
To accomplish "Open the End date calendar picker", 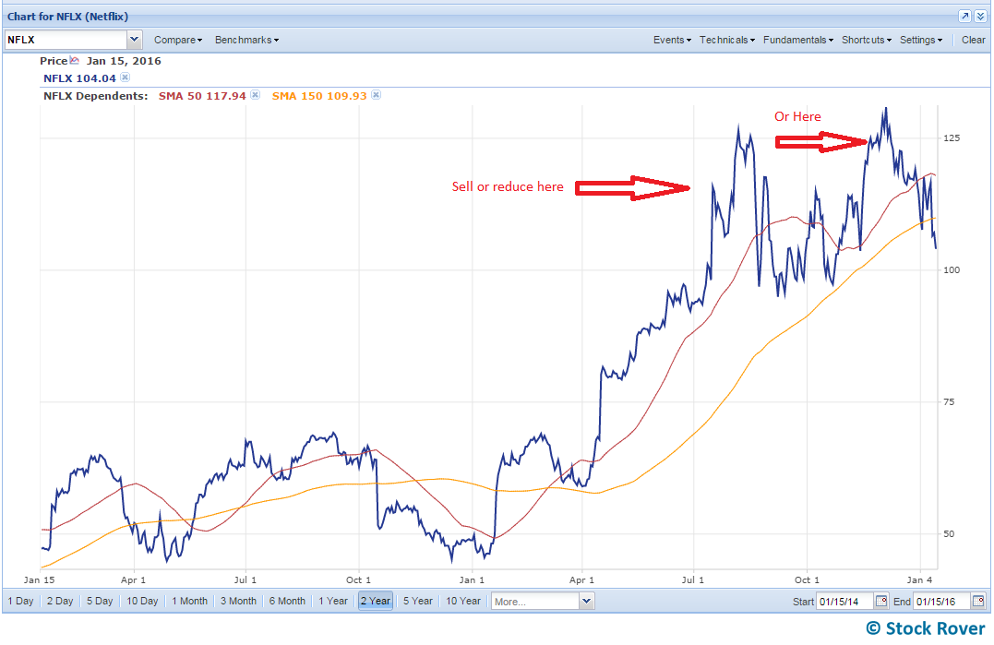I will (x=978, y=601).
